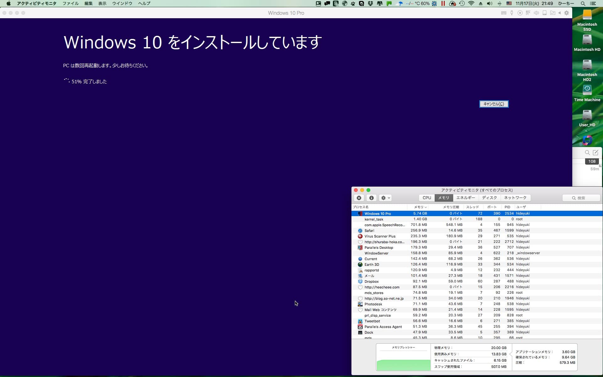
Task: Click the inspect process info (i) button
Action: tap(372, 198)
